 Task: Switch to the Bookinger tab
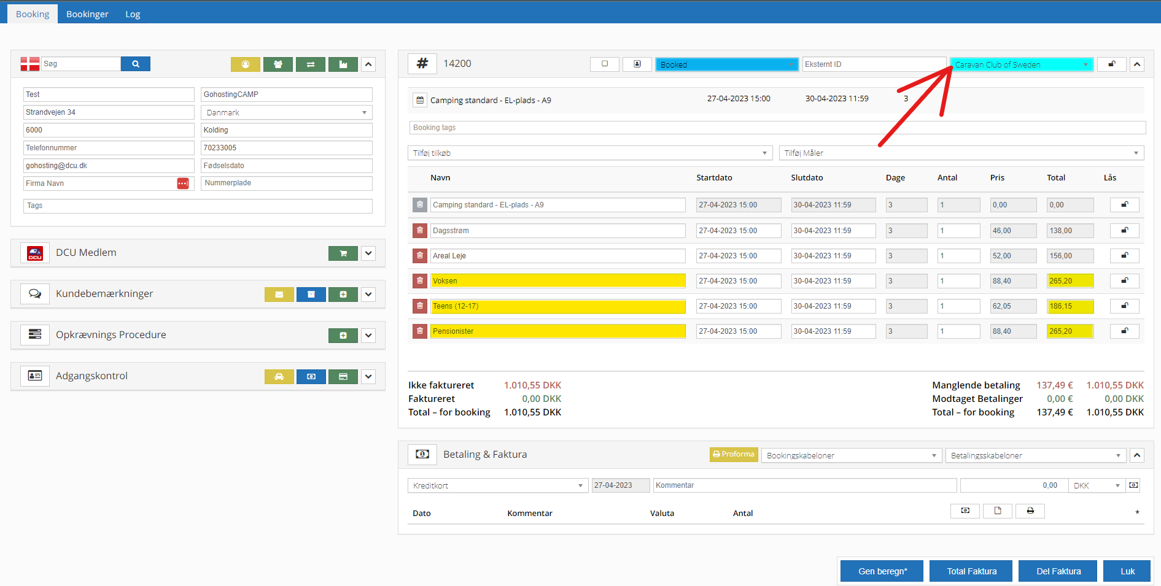point(87,14)
